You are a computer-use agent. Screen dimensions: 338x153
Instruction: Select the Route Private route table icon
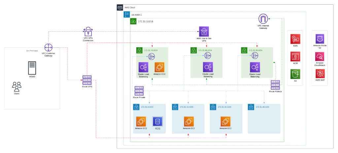139,91
